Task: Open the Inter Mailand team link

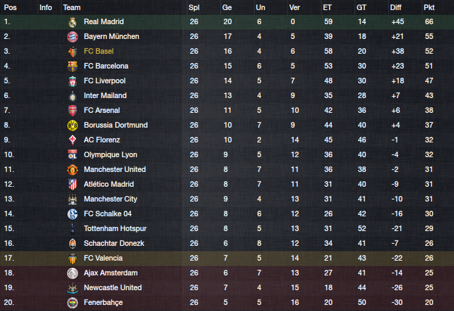Action: tap(105, 95)
